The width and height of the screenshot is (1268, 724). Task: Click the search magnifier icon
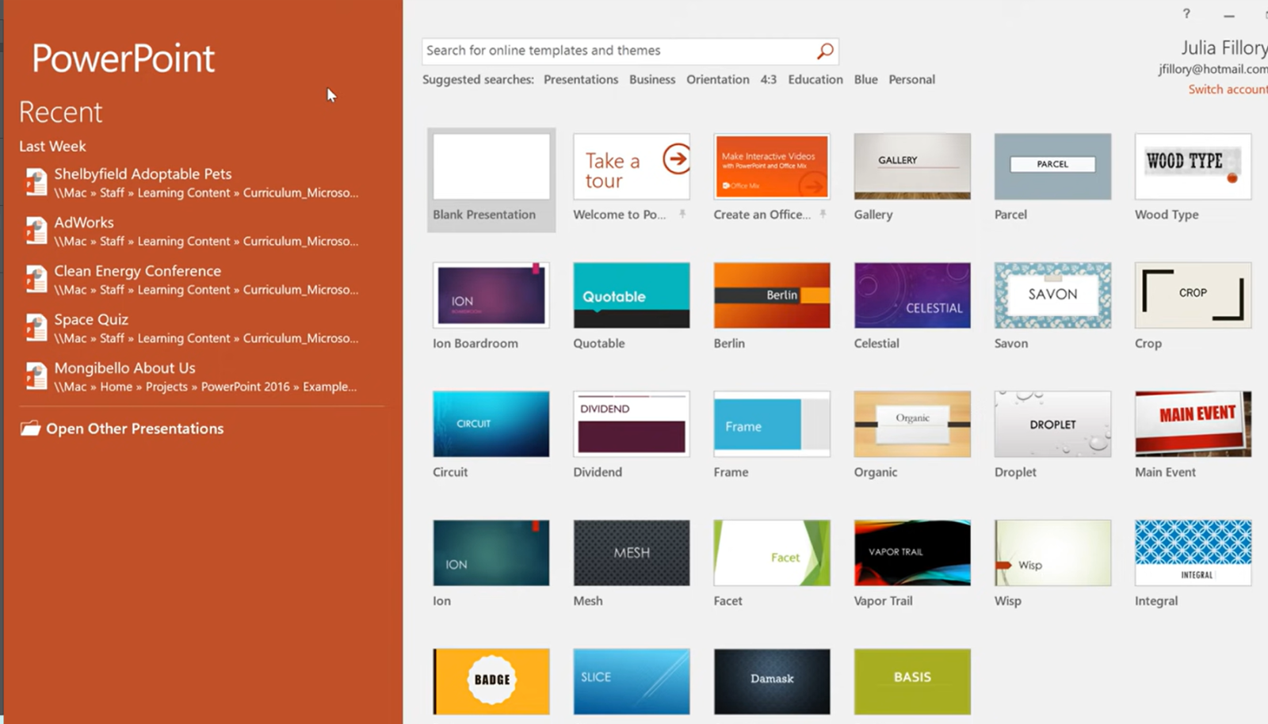[825, 51]
